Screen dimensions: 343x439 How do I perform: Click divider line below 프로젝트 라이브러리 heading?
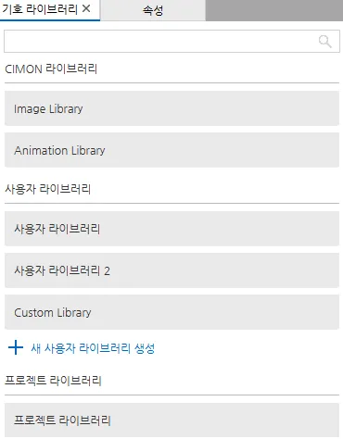171,395
